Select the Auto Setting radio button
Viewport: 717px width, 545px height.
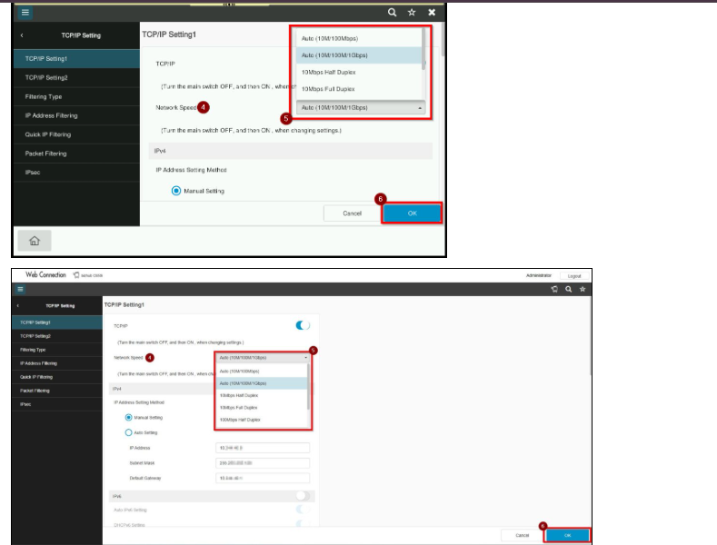(x=128, y=432)
